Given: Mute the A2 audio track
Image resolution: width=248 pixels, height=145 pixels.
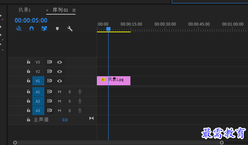Looking at the screenshot, I should coord(59,101).
